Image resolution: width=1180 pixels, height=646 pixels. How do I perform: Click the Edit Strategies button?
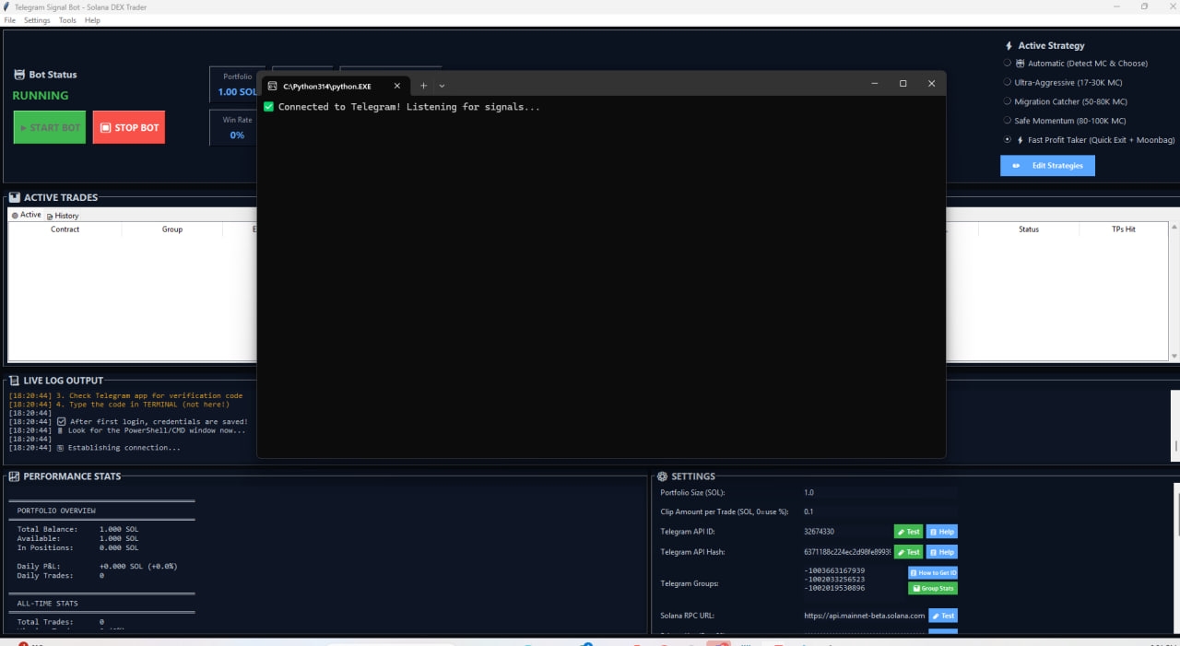(x=1047, y=166)
